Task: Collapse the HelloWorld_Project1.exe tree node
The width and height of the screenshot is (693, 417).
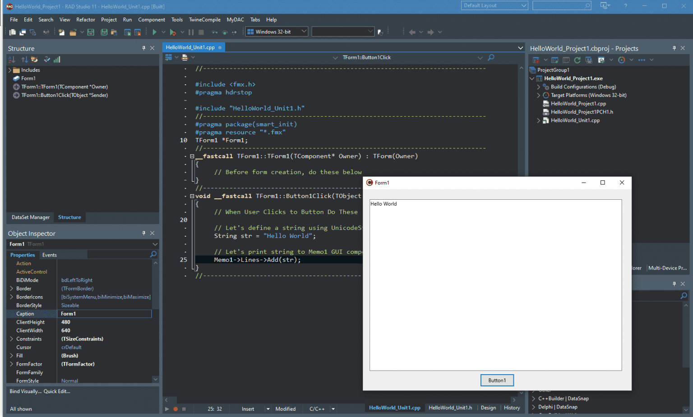Action: click(532, 78)
